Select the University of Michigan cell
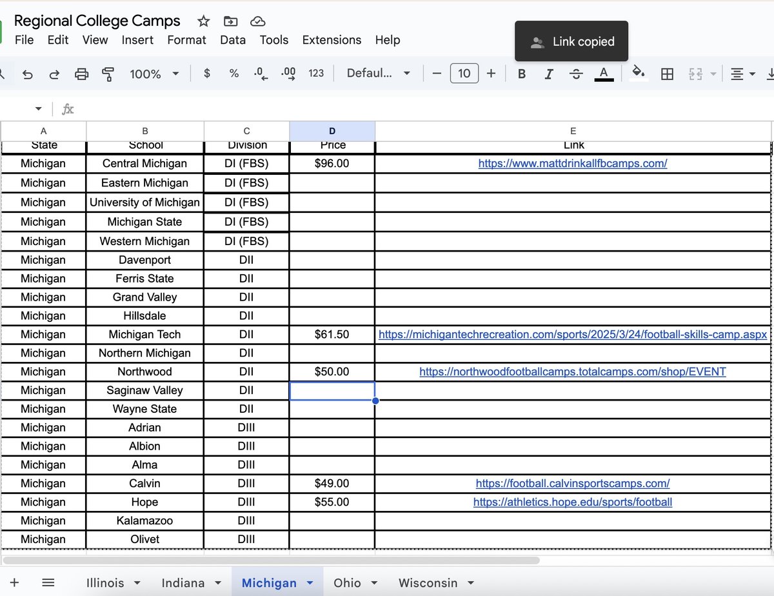The height and width of the screenshot is (596, 774). pos(144,202)
